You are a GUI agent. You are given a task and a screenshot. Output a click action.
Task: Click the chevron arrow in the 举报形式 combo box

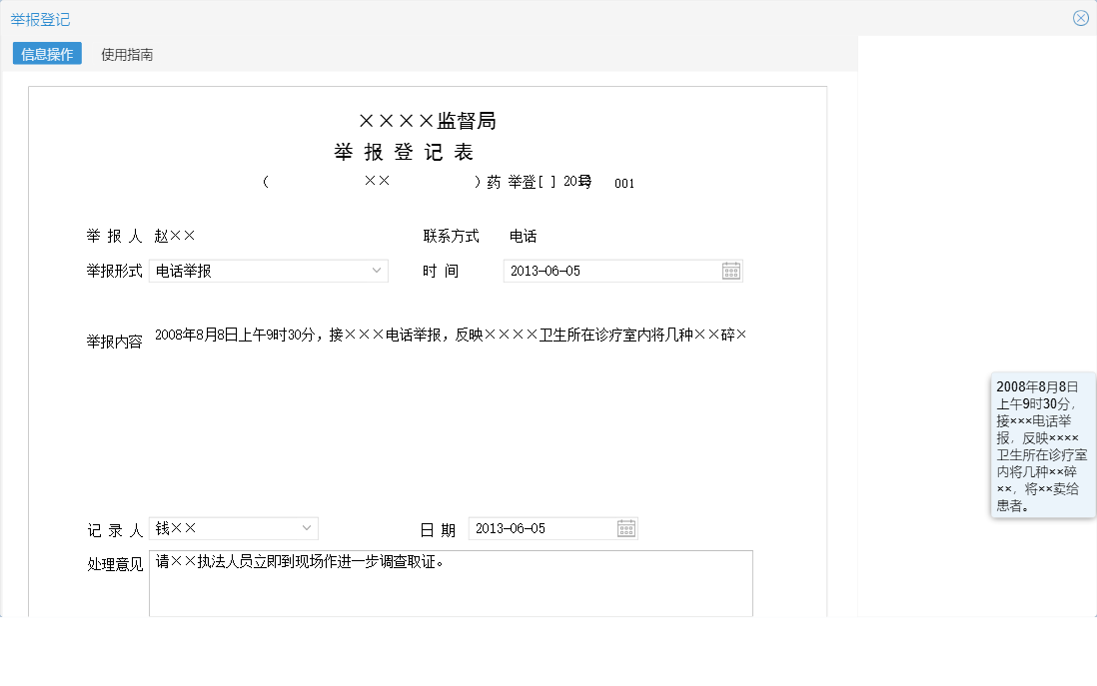pyautogui.click(x=377, y=270)
